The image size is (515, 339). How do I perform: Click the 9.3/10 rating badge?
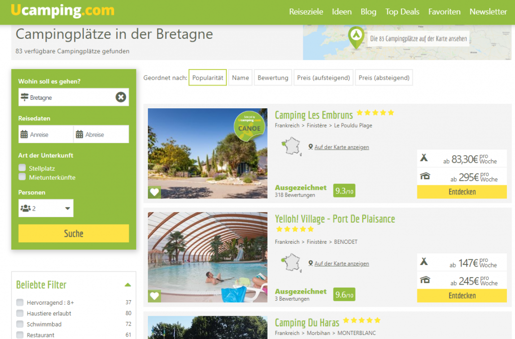point(344,191)
